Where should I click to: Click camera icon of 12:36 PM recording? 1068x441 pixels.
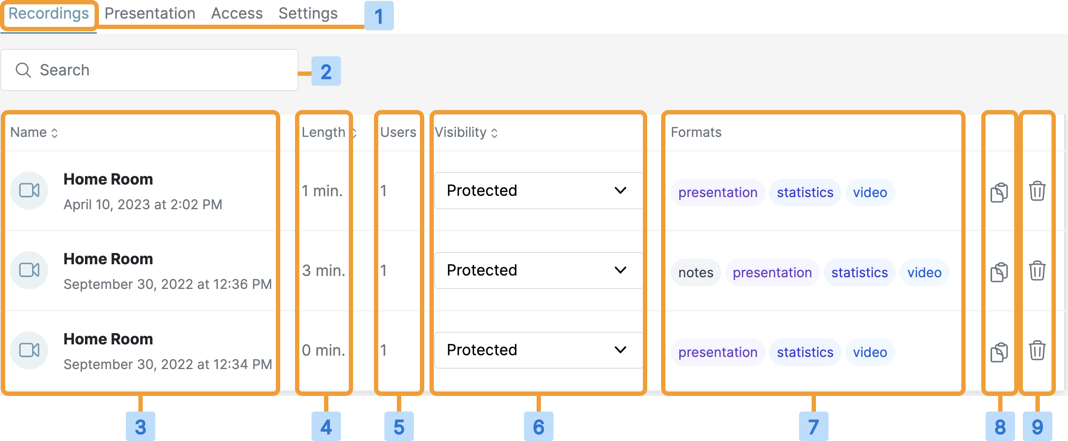[29, 270]
